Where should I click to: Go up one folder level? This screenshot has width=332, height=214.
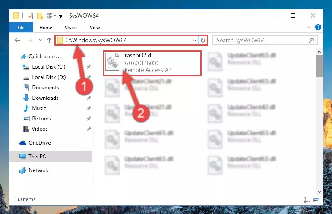[49, 40]
